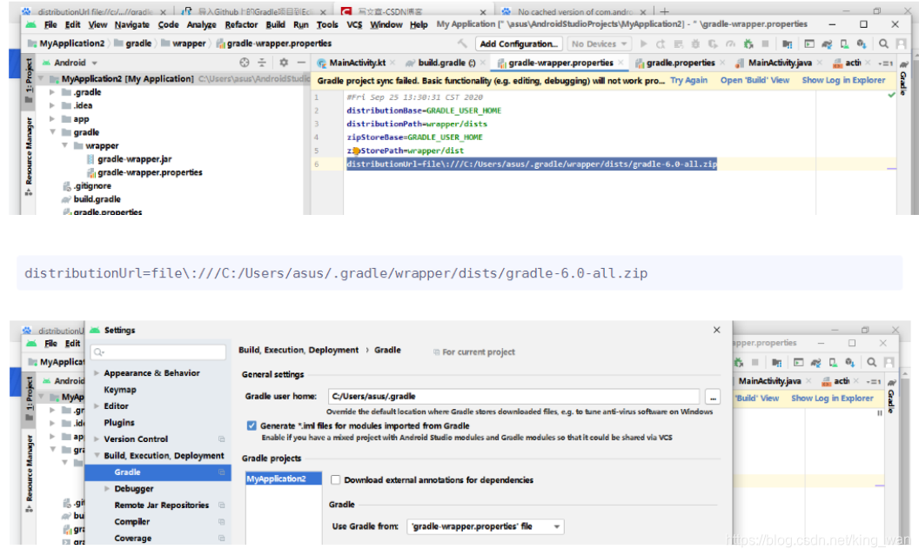Open the Build menu
This screenshot has height=556, width=919.
click(275, 24)
